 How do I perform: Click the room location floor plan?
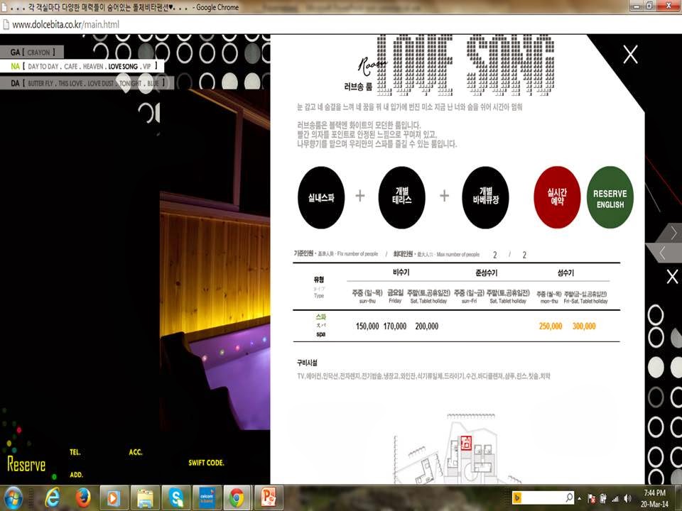tap(455, 447)
